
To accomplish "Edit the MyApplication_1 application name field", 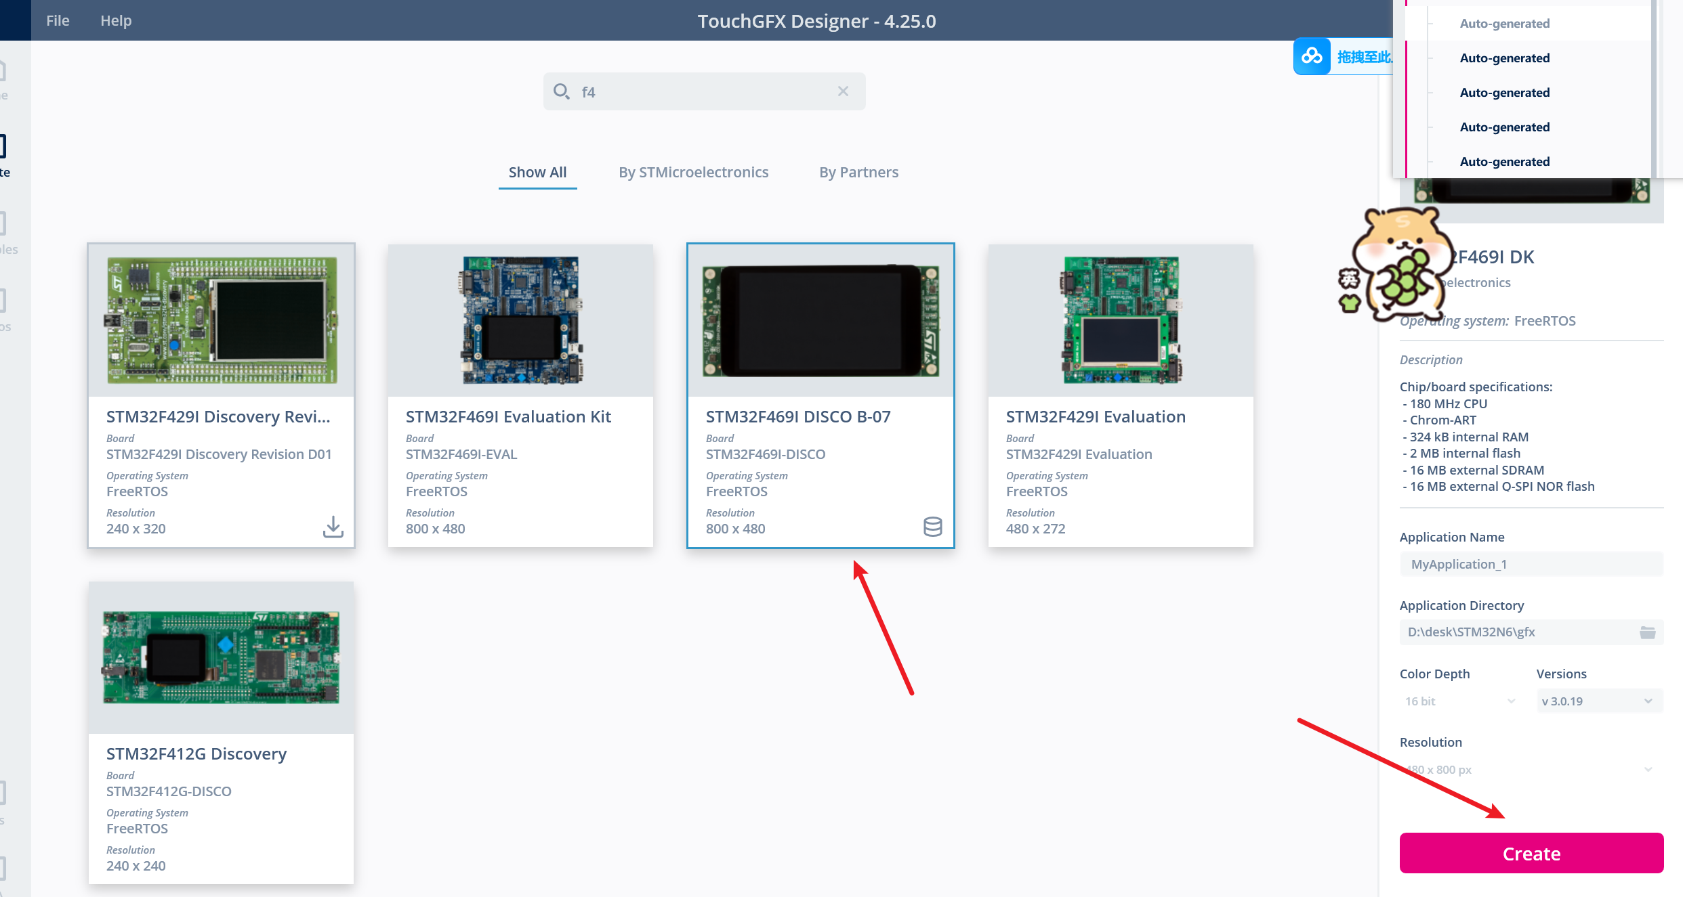I will (1530, 564).
